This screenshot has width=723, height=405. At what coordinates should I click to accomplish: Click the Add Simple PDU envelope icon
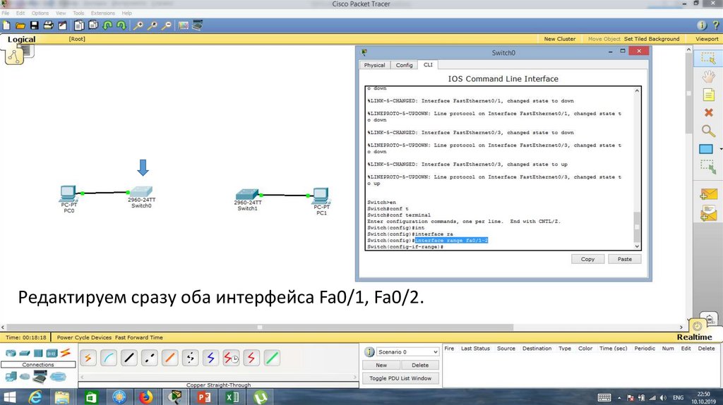point(708,194)
